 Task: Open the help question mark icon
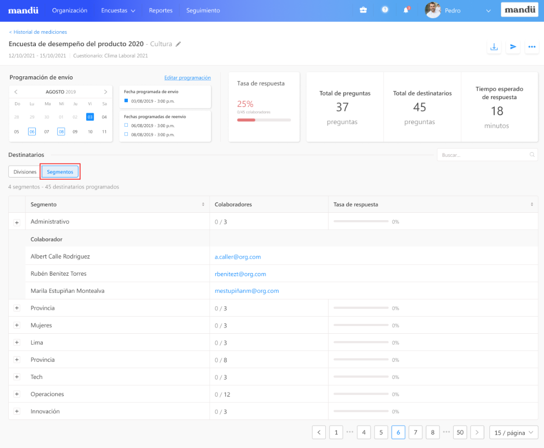click(x=385, y=10)
